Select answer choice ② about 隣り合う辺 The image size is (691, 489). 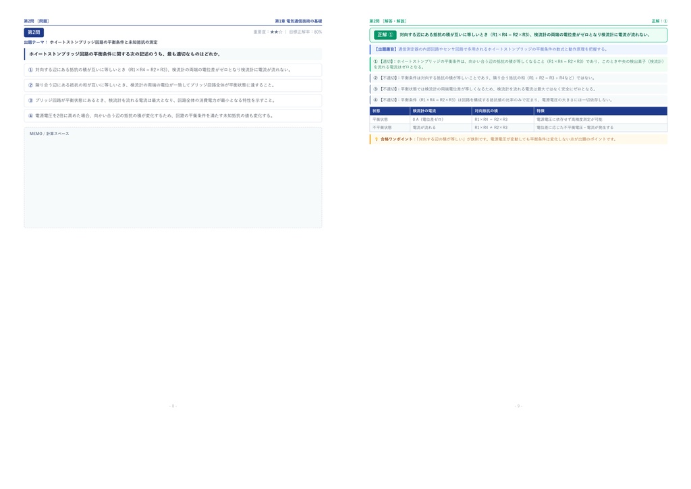pos(173,85)
